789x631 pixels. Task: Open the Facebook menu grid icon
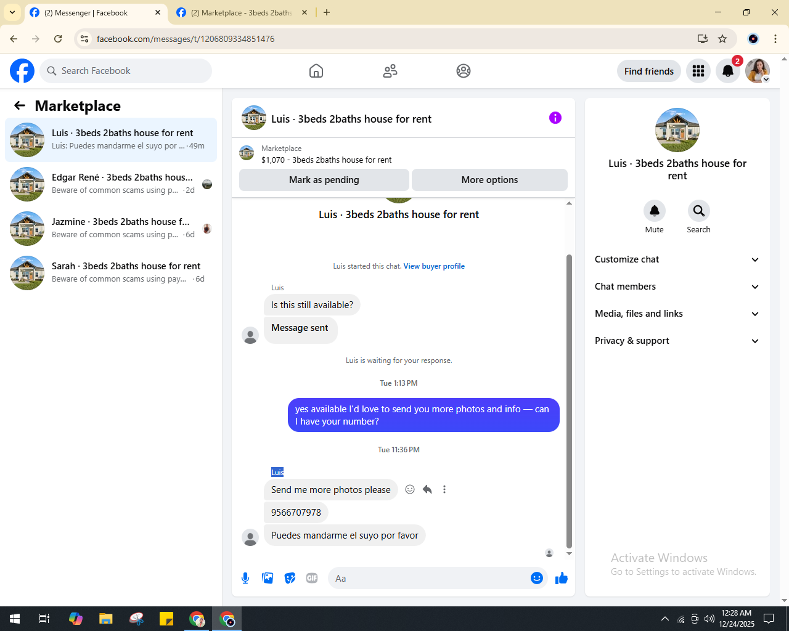click(698, 71)
